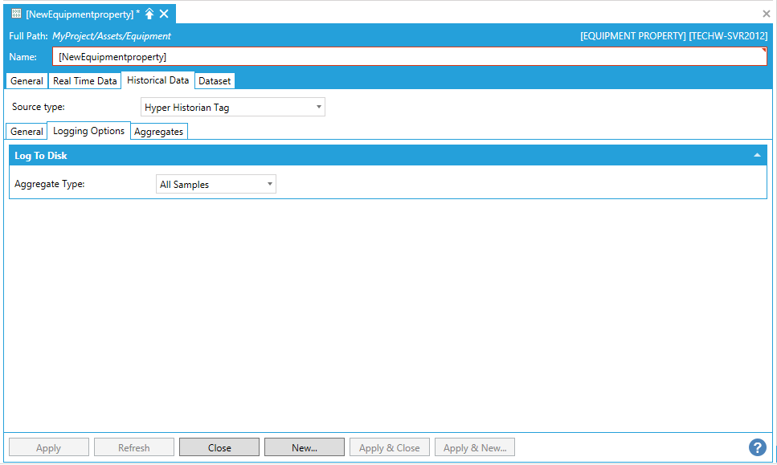Select the Dataset tab
The height and width of the screenshot is (465, 777).
pos(215,81)
